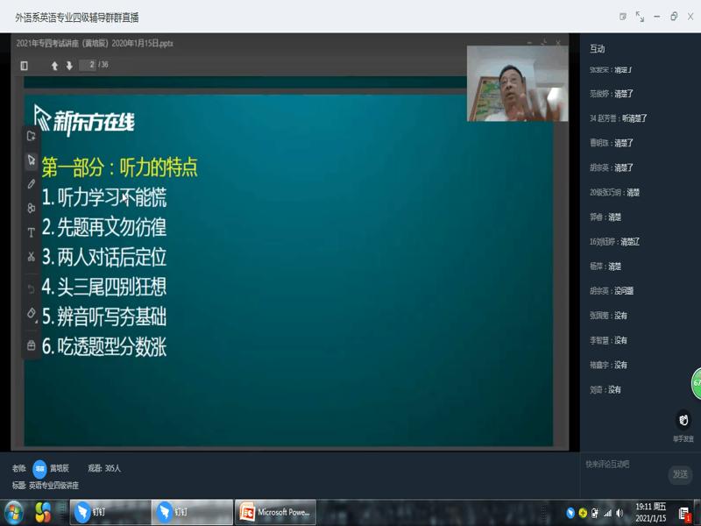
Task: Click the share/export icon atop annotation bar
Action: pyautogui.click(x=32, y=136)
